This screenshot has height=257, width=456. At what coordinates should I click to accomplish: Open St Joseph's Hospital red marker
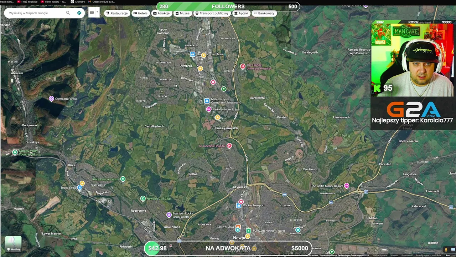point(229,146)
